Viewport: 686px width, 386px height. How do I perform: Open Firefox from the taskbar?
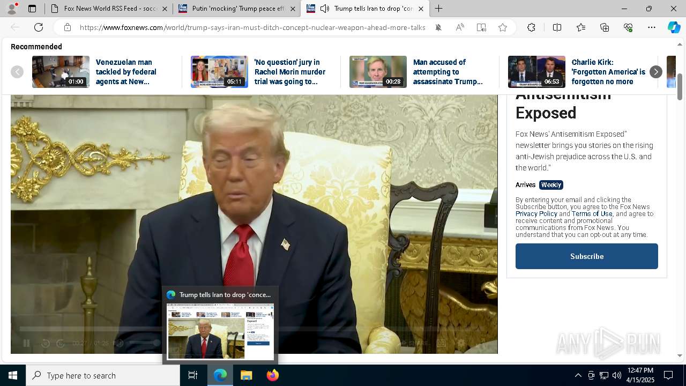pyautogui.click(x=272, y=375)
